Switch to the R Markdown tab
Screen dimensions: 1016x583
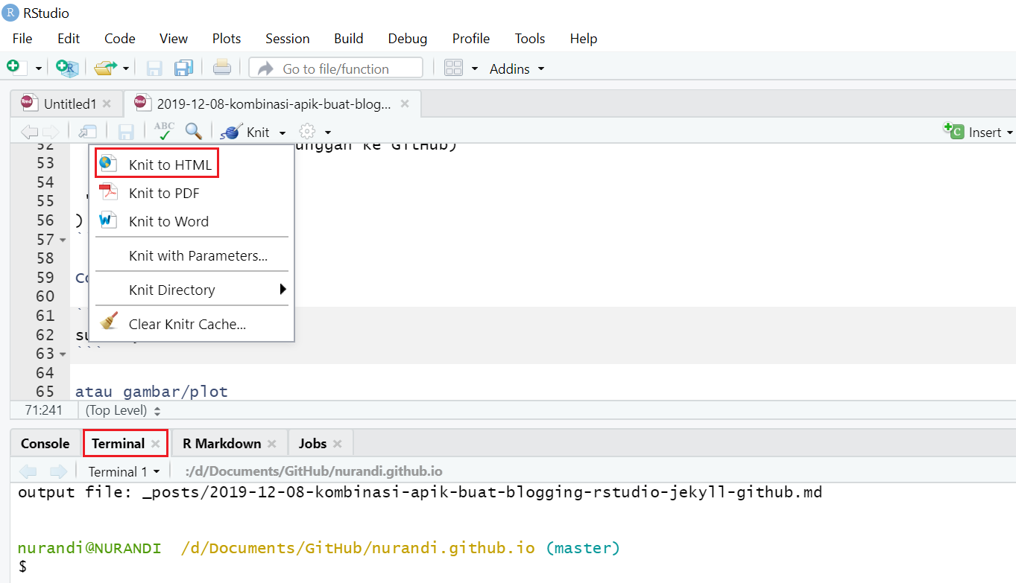click(221, 443)
